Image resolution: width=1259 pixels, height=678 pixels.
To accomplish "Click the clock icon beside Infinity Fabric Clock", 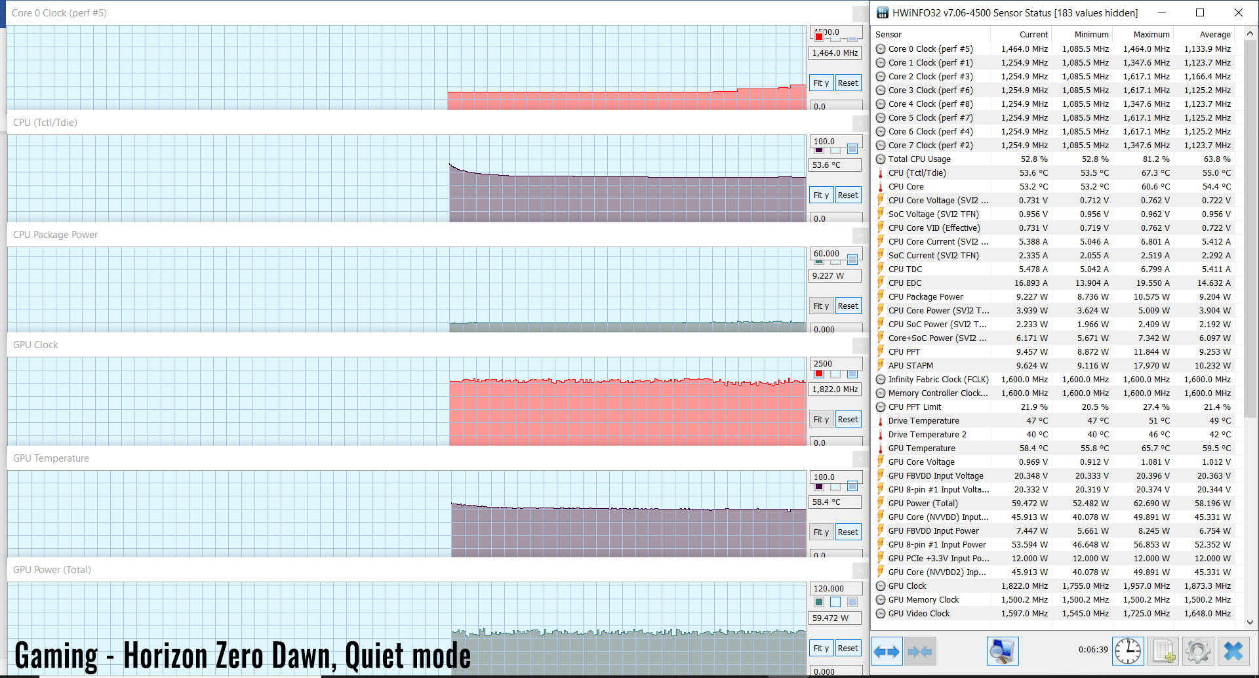I will 881,380.
